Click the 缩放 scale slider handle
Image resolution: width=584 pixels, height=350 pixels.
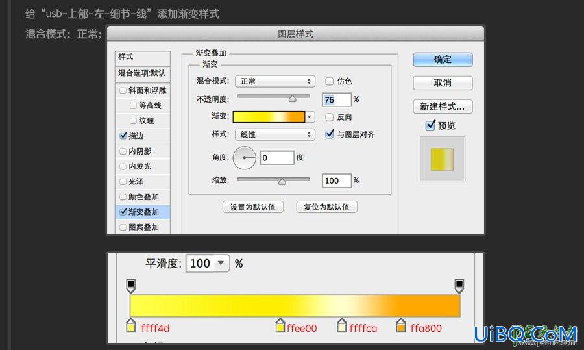(x=282, y=181)
